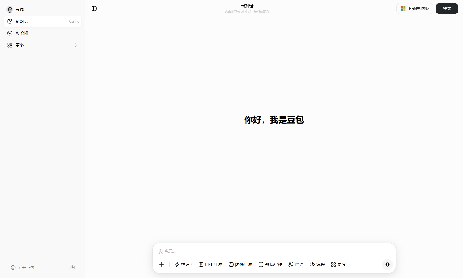463x278 pixels.
Task: Select the 图像生成 image generation skill
Action: 241,265
